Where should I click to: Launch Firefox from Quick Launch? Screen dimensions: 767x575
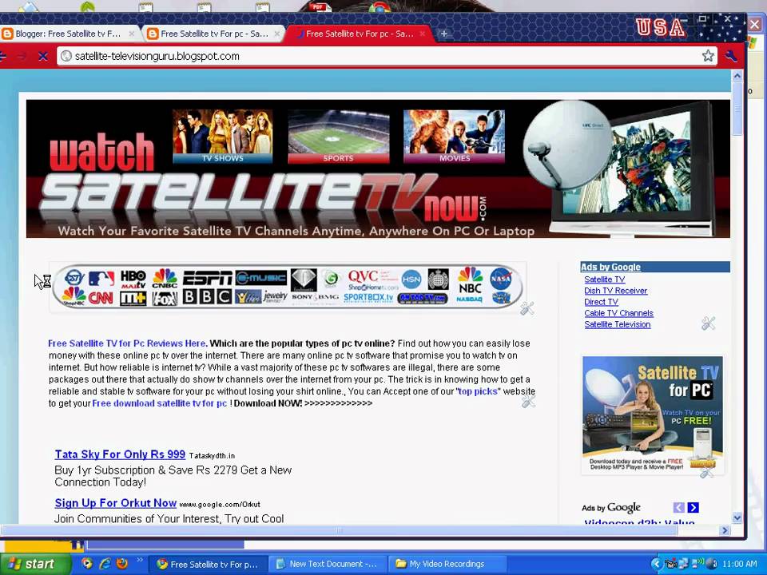[x=121, y=563]
